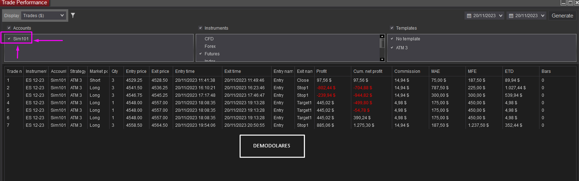Sort by the Instrument column header
The width and height of the screenshot is (579, 181).
36,71
